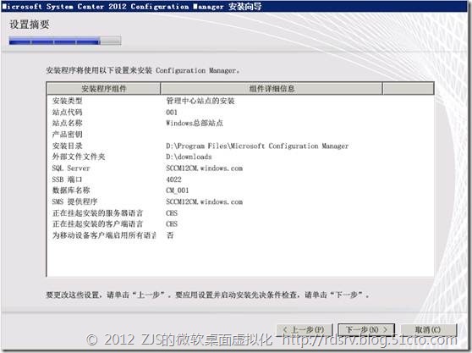This screenshot has height=353, width=472.
Task: Click the 下一步(N) next button
Action: [366, 329]
